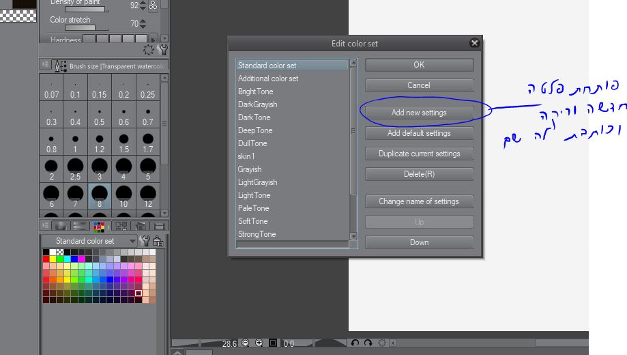The height and width of the screenshot is (355, 627).
Task: Increase Color stretch stepper
Action: tap(143, 21)
